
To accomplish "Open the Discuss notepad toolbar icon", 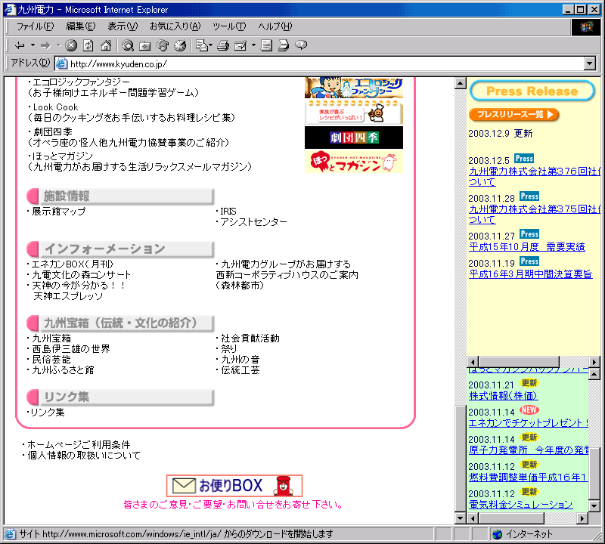I will tap(266, 45).
